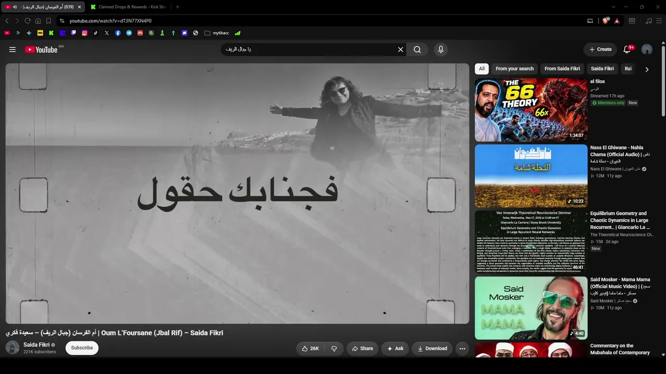The height and width of the screenshot is (374, 666).
Task: Reload the current page
Action: pyautogui.click(x=28, y=21)
